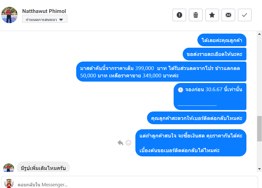262x188 pixels.
Task: Reply to message using arrow icon
Action: pos(120,143)
